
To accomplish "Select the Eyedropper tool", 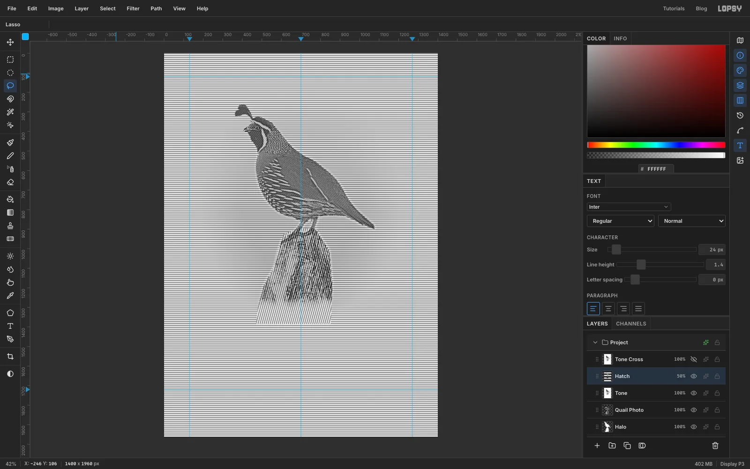I will click(x=10, y=295).
